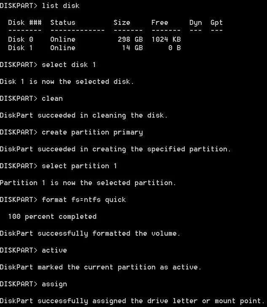Click the 'Gpt' column header
The image size is (267, 307).
tap(216, 23)
